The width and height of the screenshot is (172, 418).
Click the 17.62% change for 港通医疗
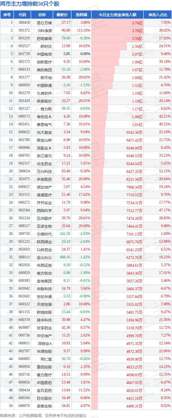tap(85, 195)
